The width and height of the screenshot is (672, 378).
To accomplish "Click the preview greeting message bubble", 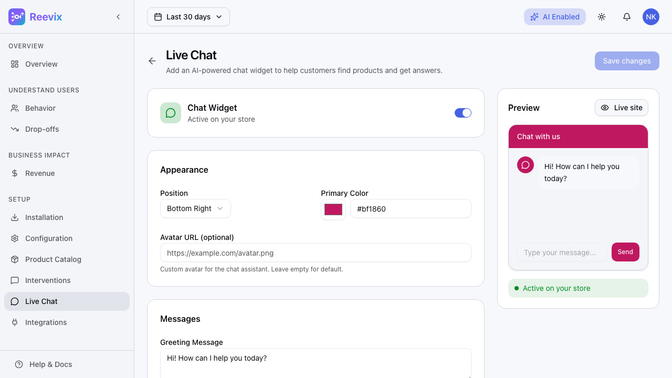I will 589,172.
